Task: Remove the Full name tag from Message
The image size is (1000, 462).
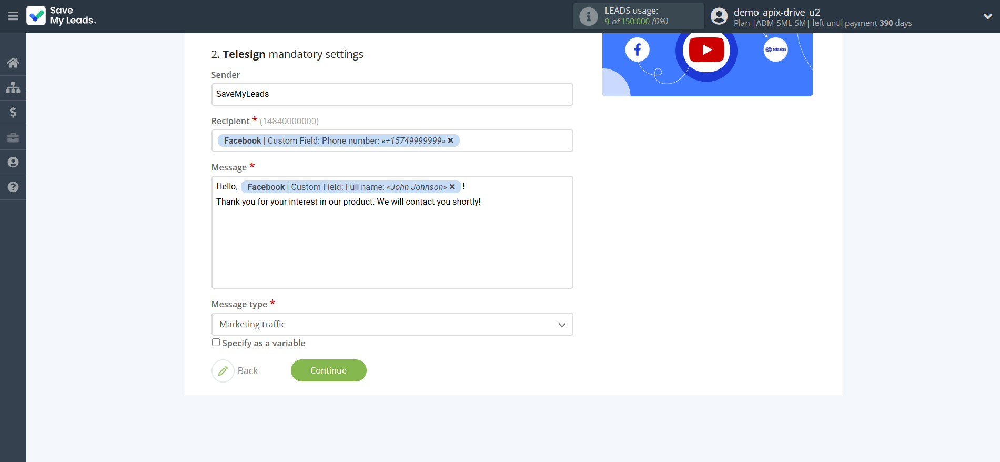Action: tap(452, 187)
